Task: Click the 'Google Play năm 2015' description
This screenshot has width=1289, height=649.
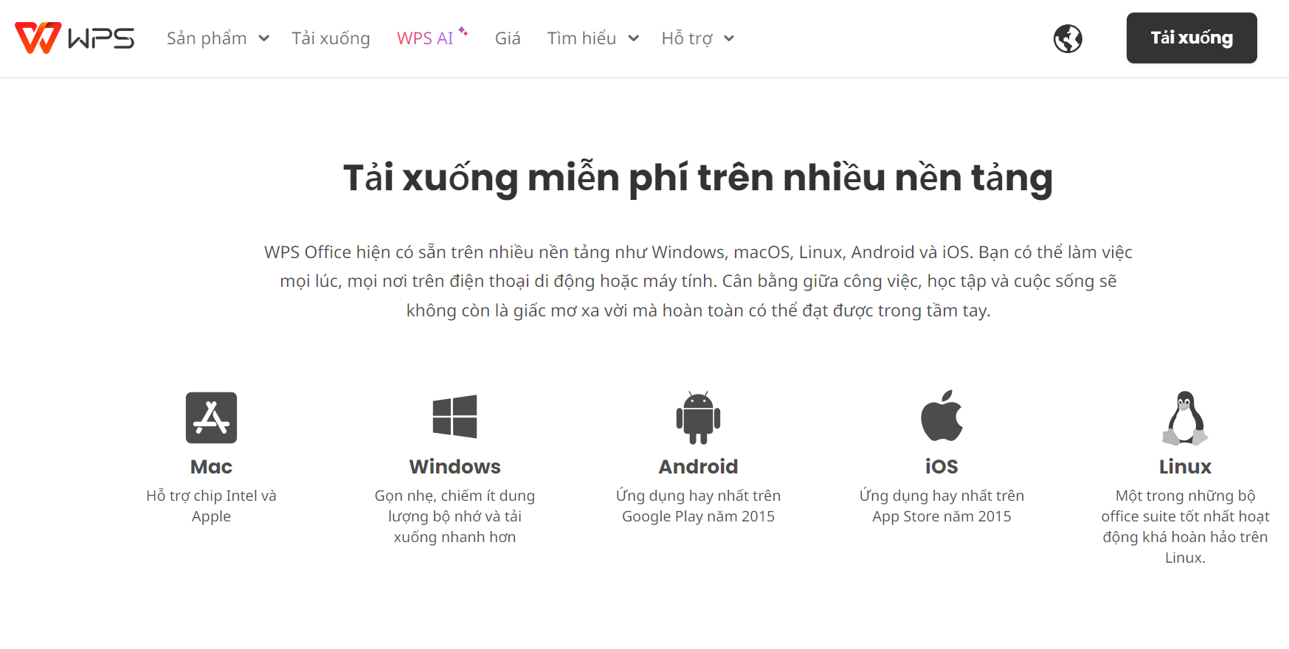Action: pos(698,506)
